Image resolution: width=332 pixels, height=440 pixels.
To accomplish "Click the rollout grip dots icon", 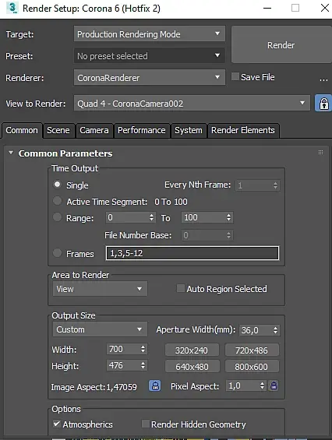I will click(320, 153).
